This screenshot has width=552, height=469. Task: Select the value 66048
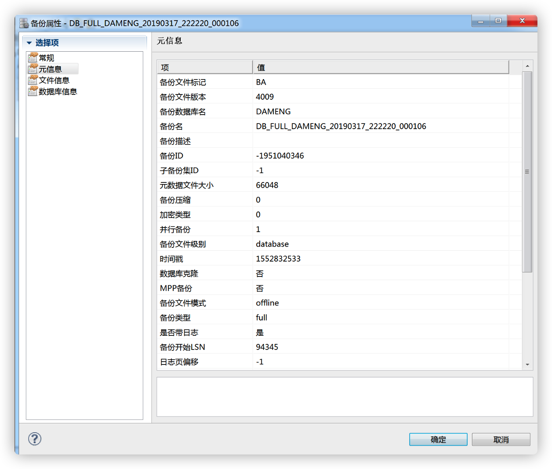[267, 185]
